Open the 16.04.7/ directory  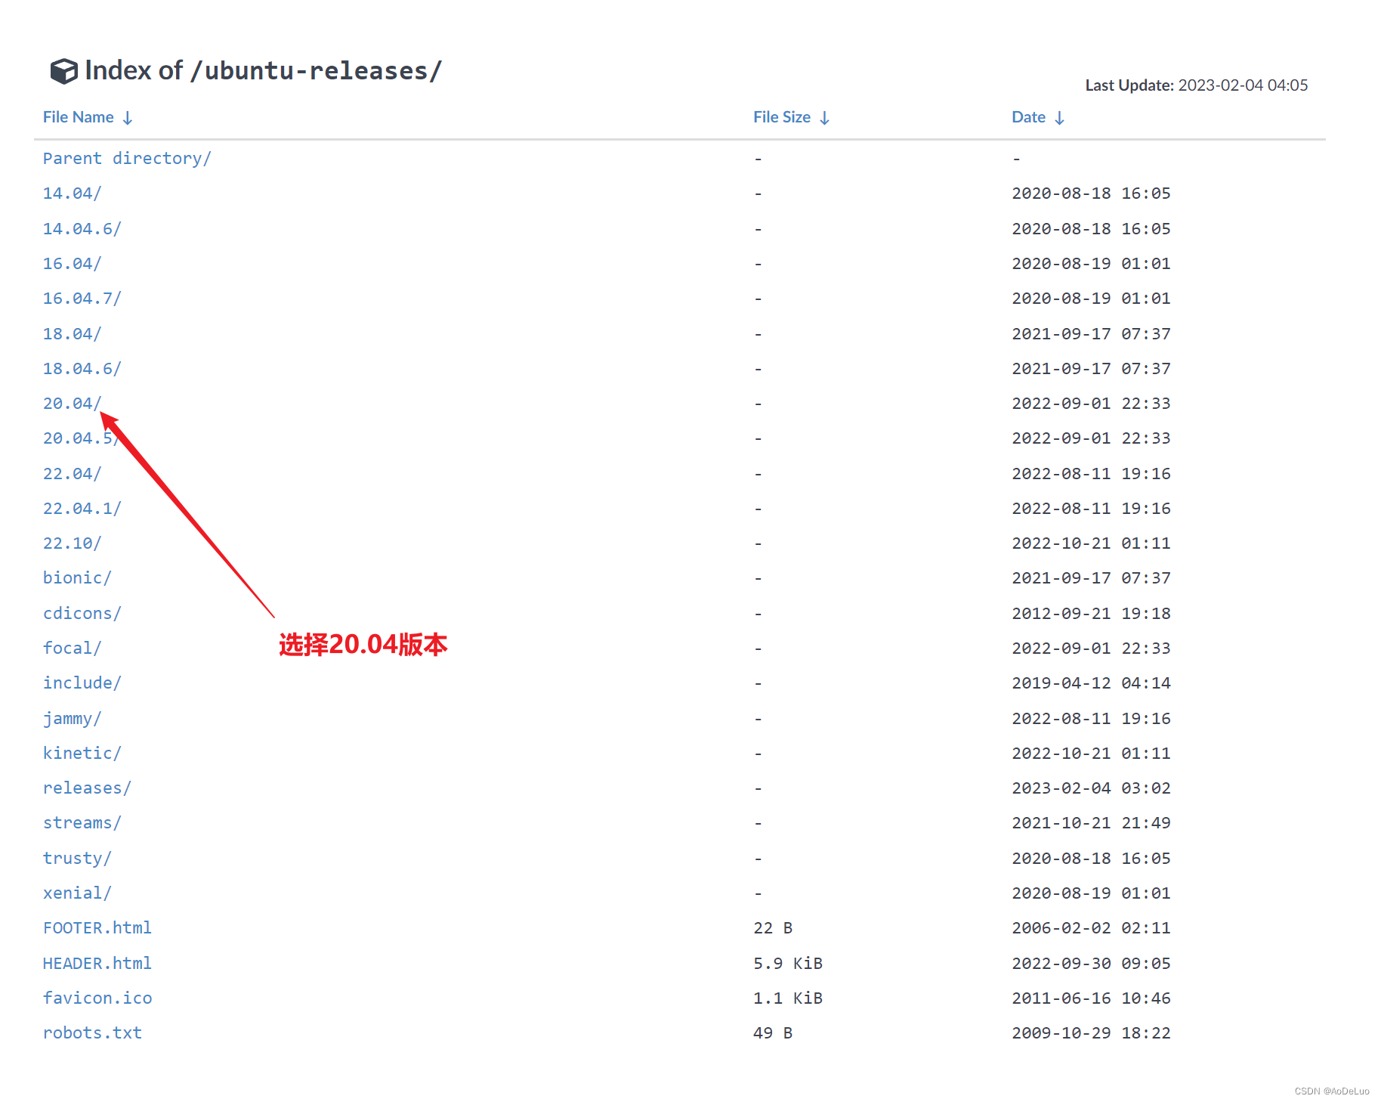pos(82,299)
